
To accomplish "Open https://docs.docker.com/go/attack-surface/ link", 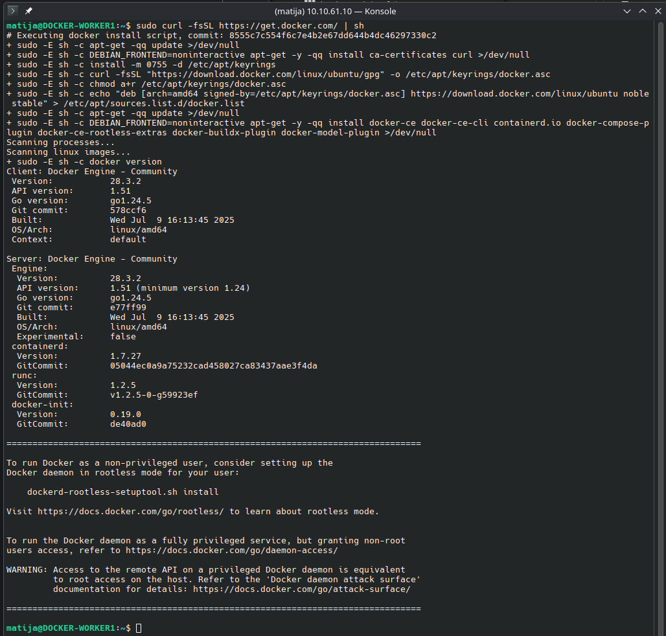I will [301, 589].
